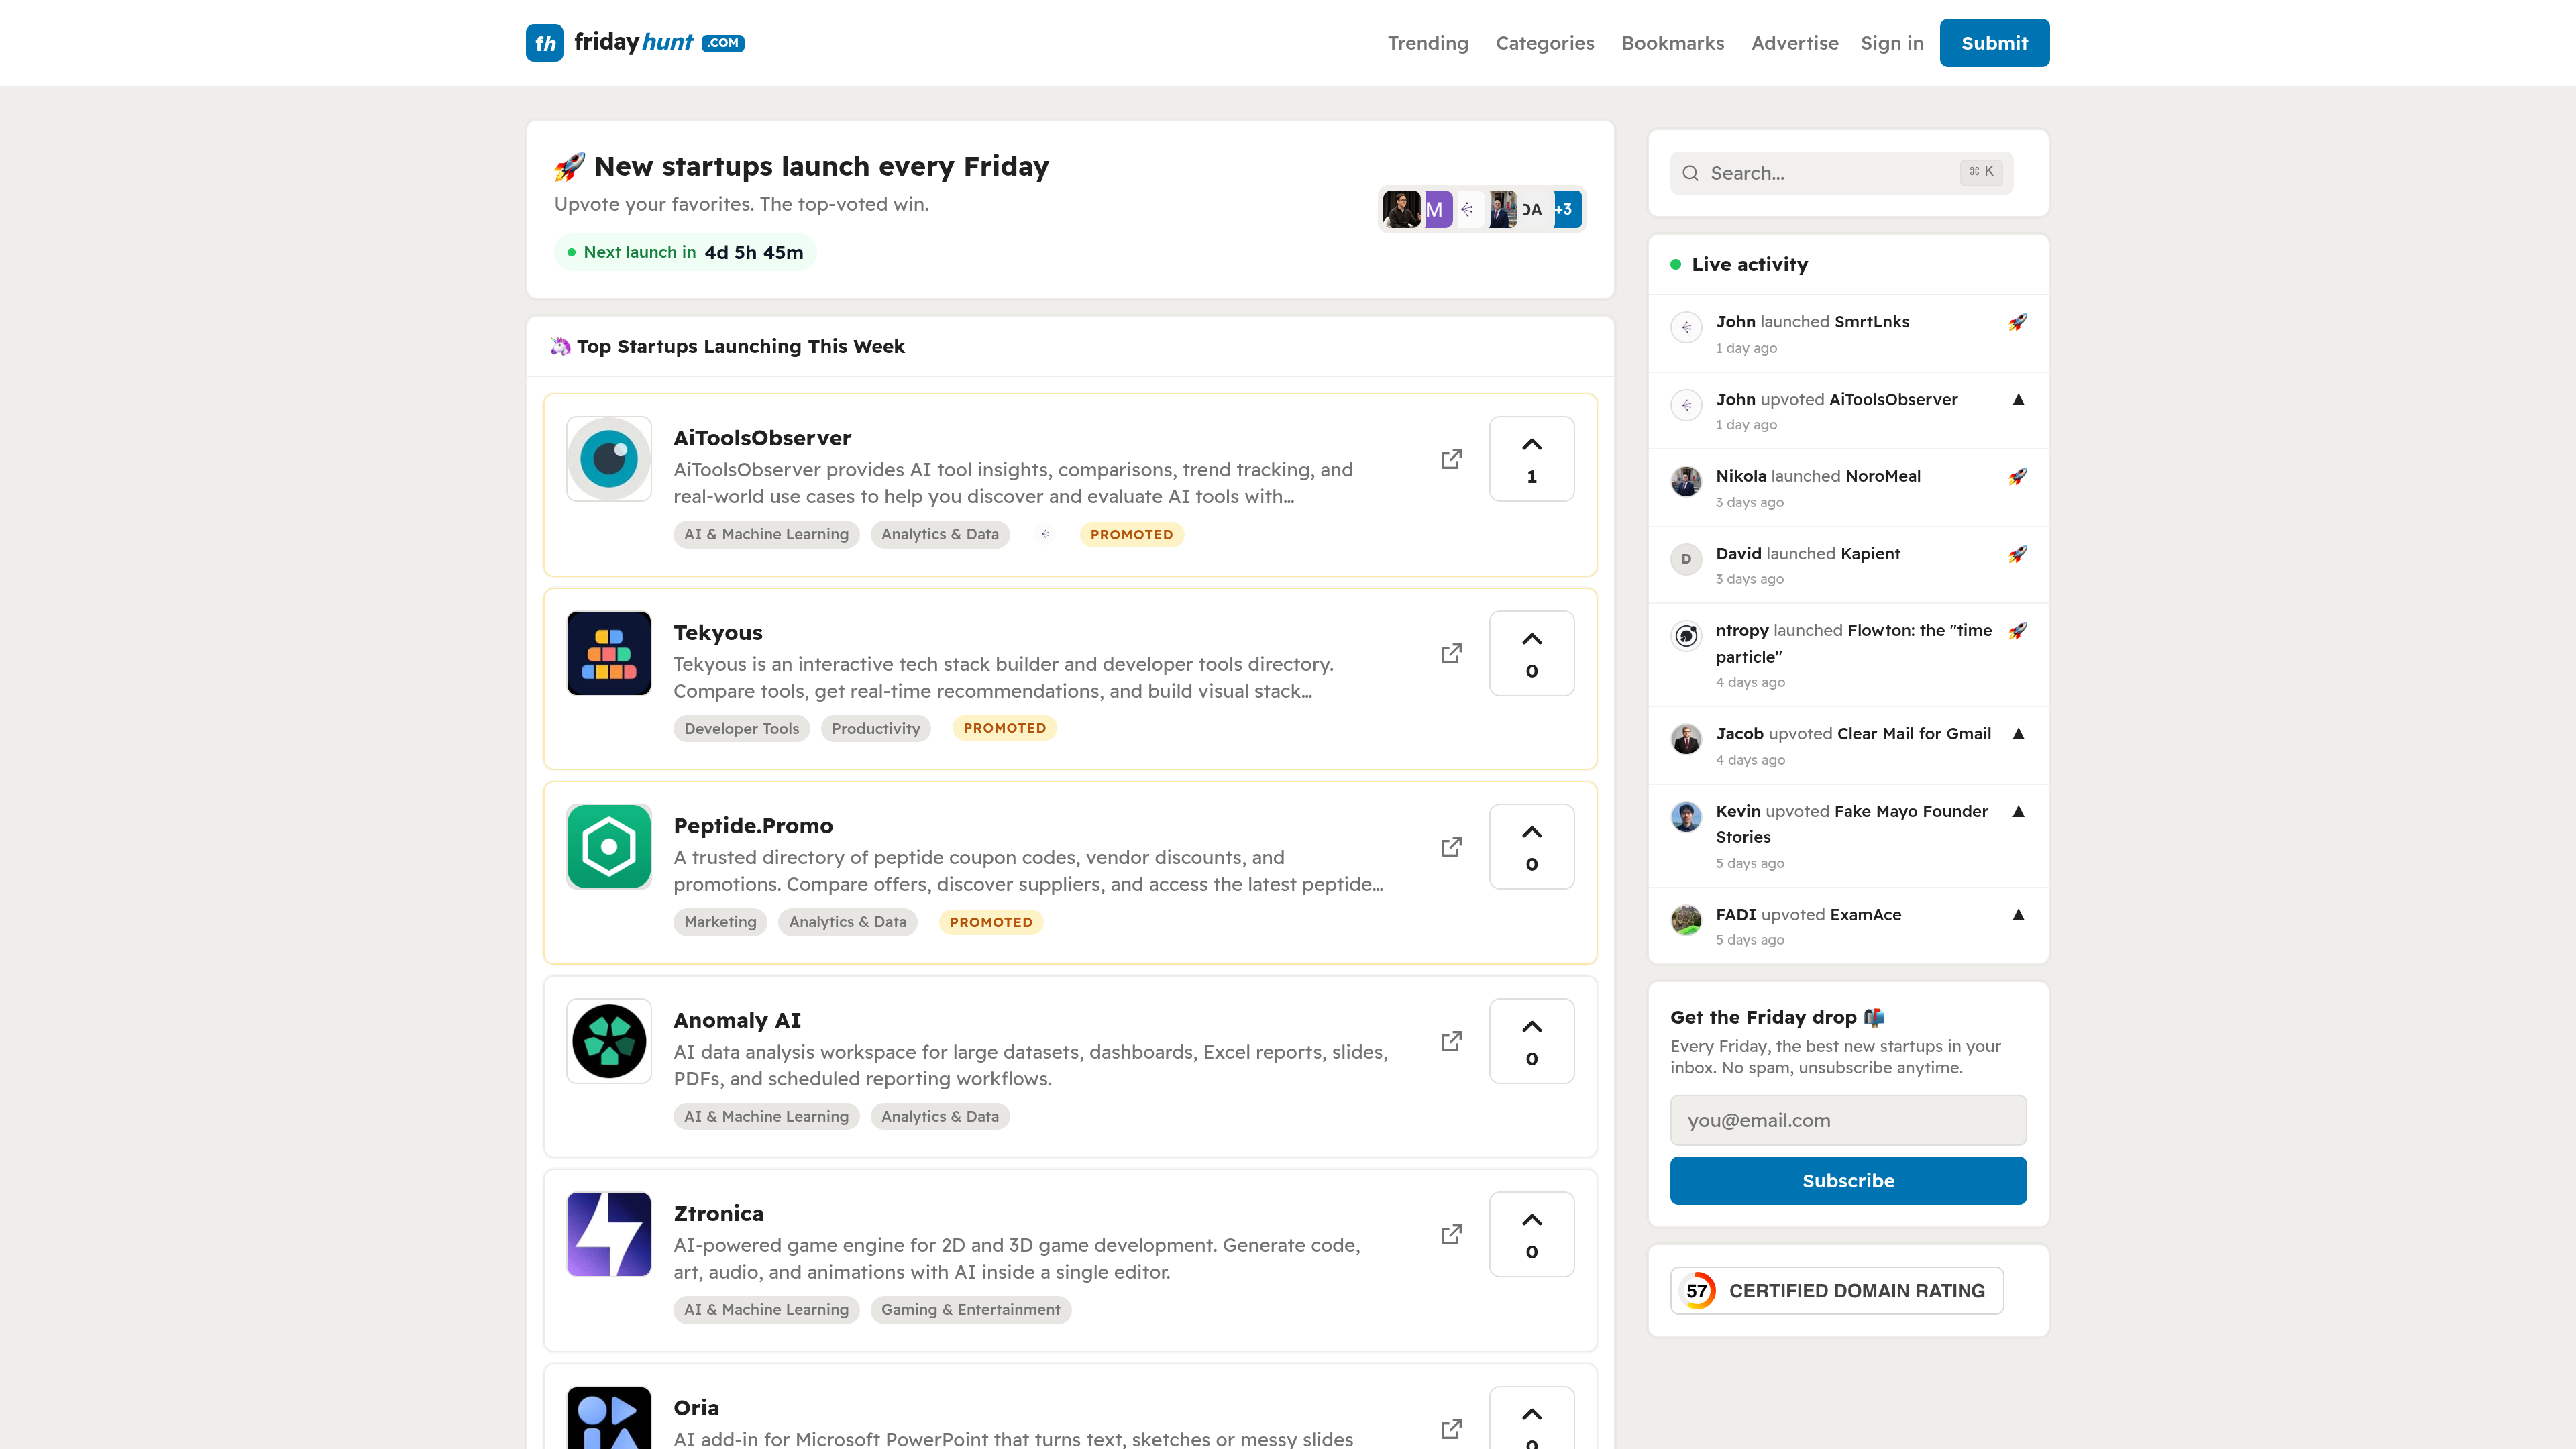Viewport: 2576px width, 1449px height.
Task: Select Analytics & Data tag on Anomaly AI
Action: click(x=940, y=1116)
